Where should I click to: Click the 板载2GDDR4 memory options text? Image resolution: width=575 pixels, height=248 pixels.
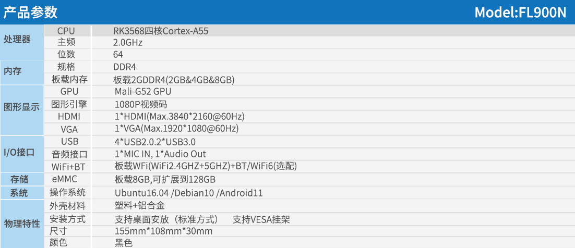click(174, 80)
